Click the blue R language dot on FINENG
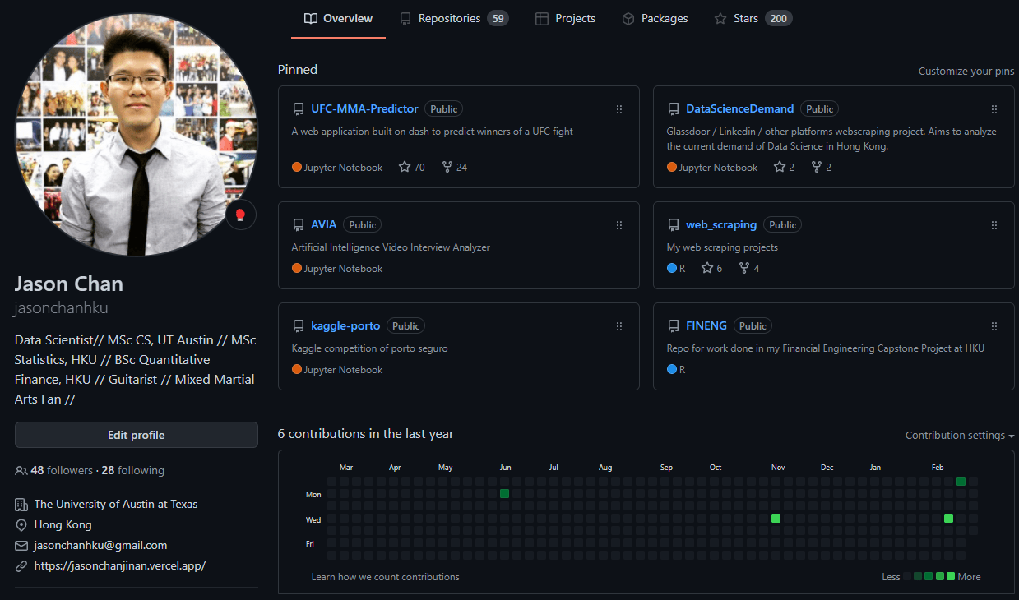Screen dimensions: 1019x600 [x=672, y=369]
